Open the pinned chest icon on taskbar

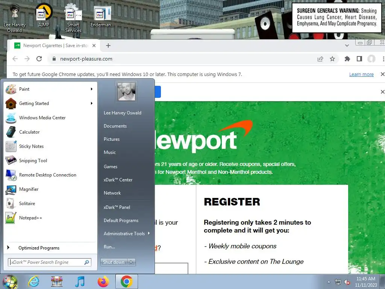57,281
